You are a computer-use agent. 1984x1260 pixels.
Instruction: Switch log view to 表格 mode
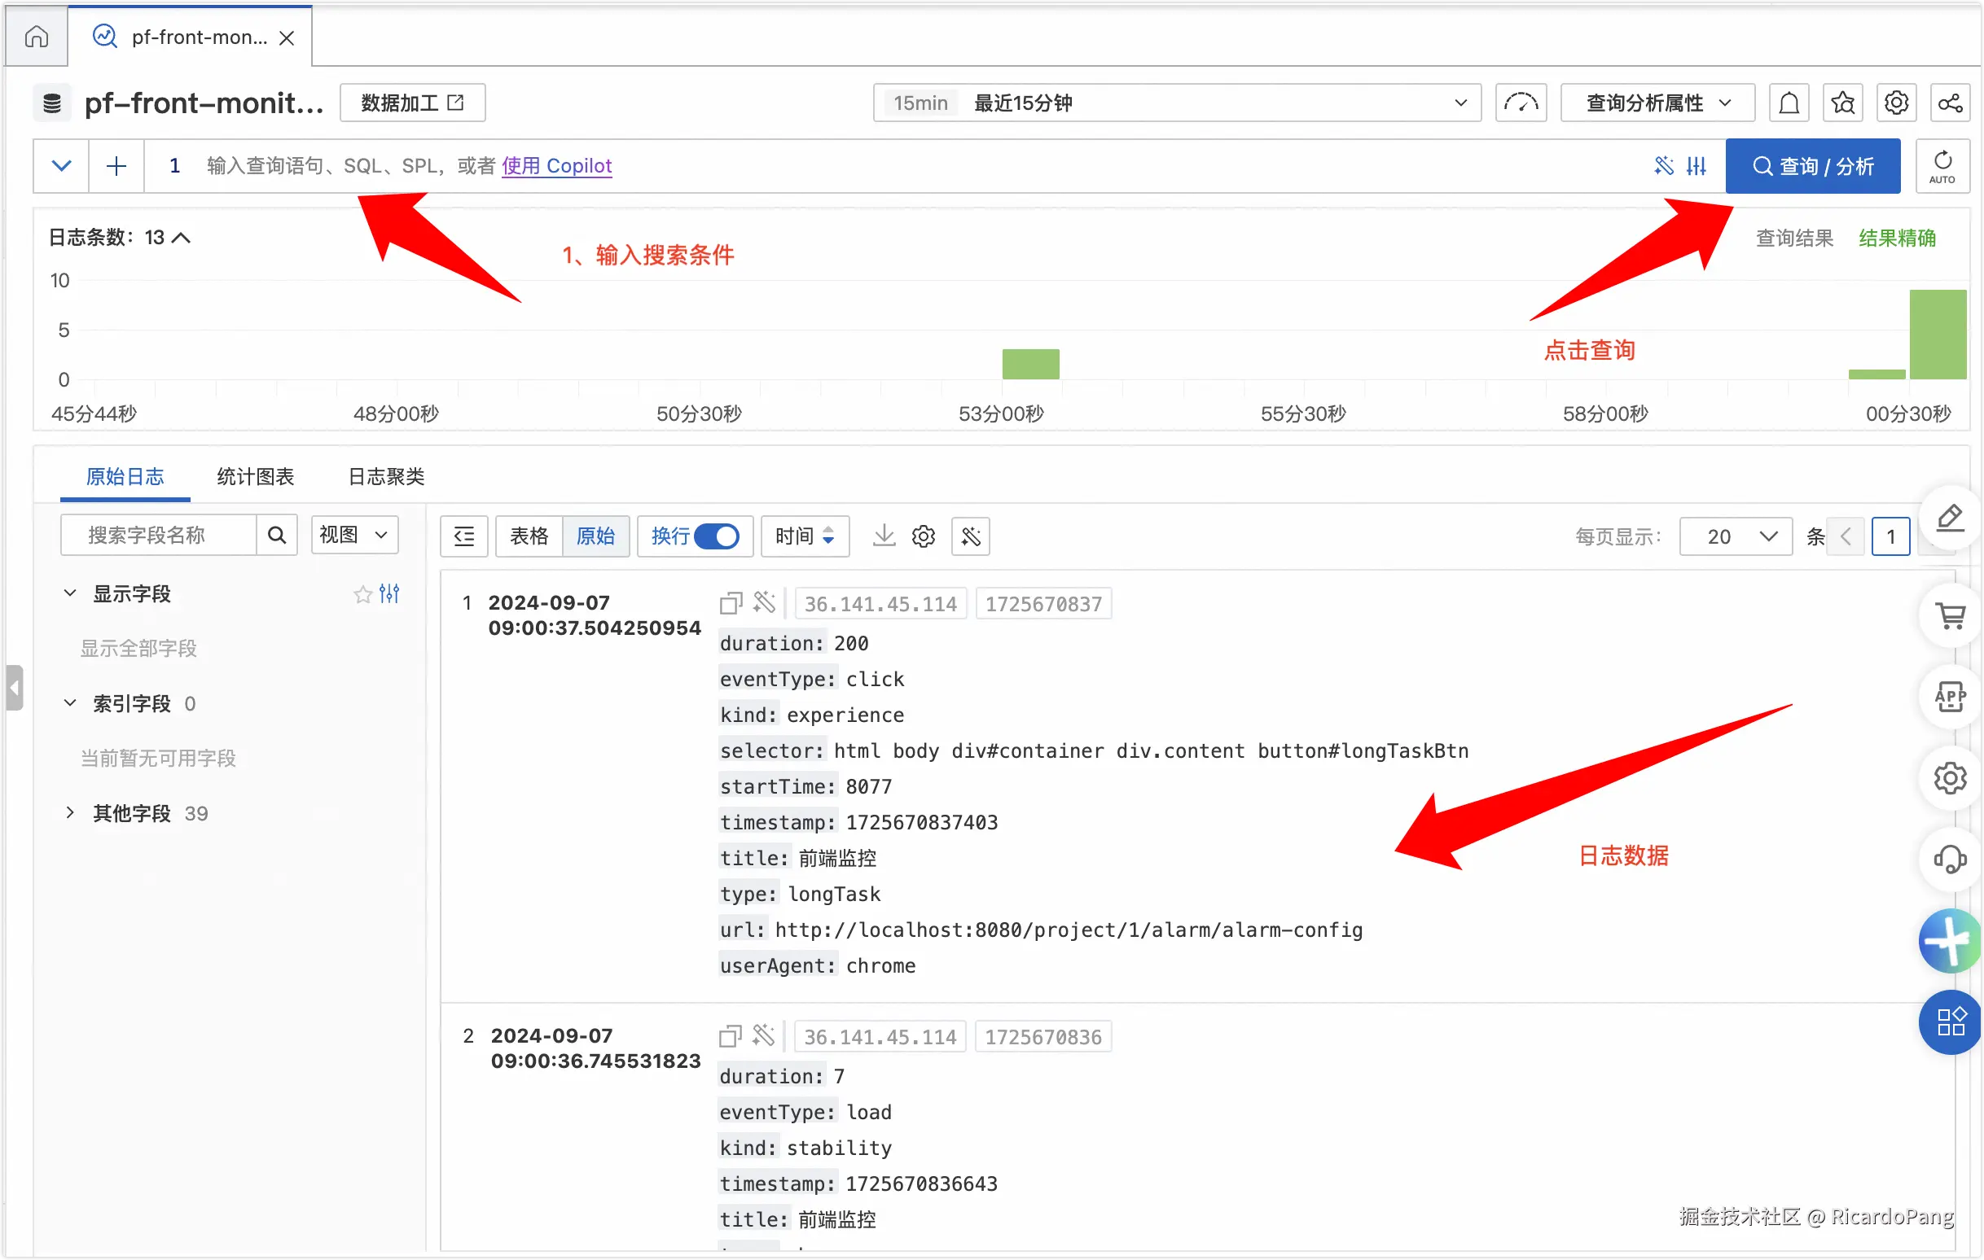pos(528,536)
